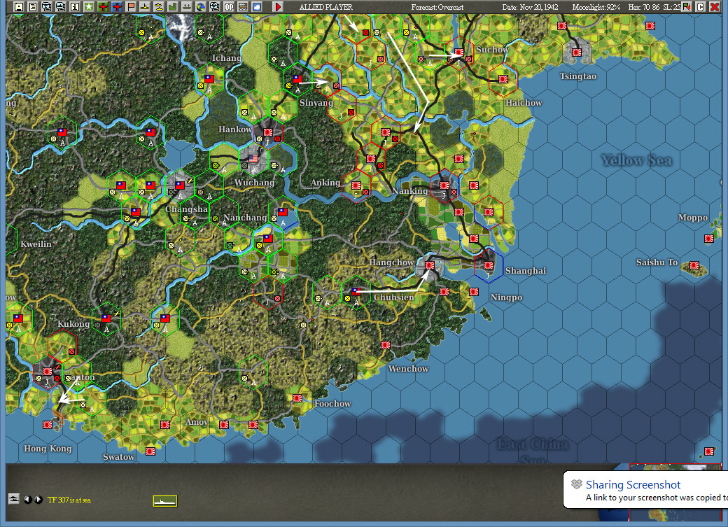Select the highlighted ship silhouette TF icon
The width and height of the screenshot is (728, 527).
(x=165, y=500)
